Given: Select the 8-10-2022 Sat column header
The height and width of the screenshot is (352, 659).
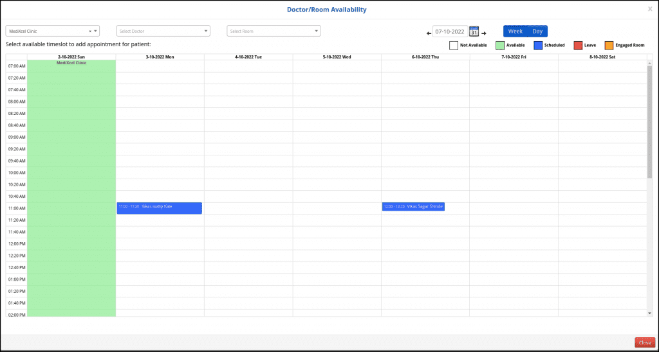Looking at the screenshot, I should point(602,57).
